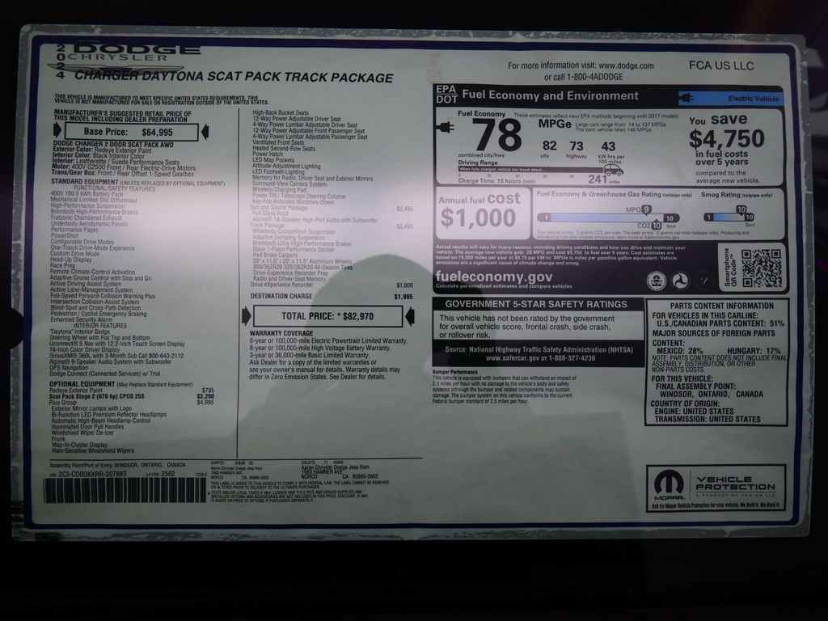Click the Base Price $64,995 box
The image size is (828, 621).
tap(130, 131)
